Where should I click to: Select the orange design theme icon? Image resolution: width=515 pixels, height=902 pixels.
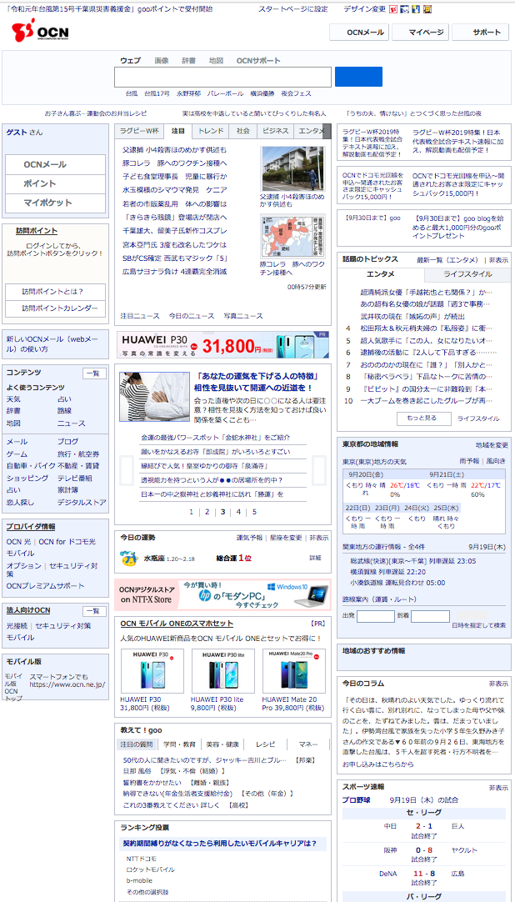point(427,9)
